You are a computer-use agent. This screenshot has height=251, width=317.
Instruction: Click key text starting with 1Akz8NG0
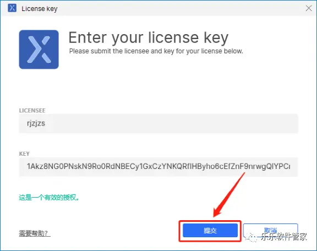click(158, 166)
